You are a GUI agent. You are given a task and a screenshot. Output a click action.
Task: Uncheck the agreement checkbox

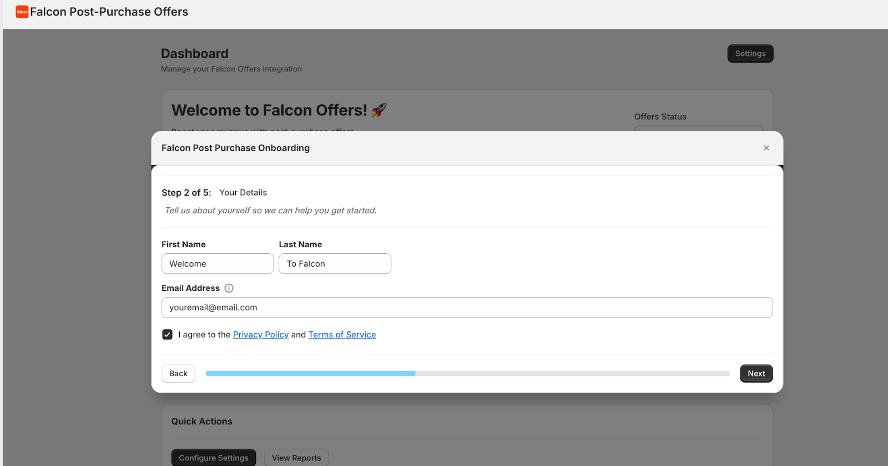click(167, 335)
